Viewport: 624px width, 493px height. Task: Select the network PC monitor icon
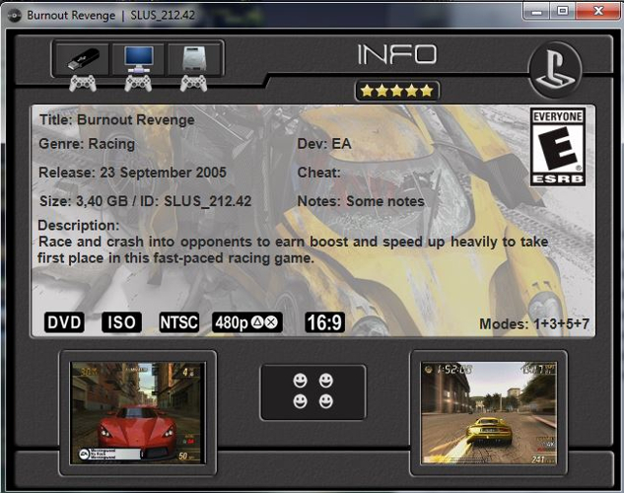138,59
